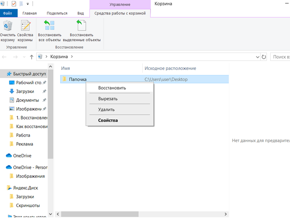Viewport: 290px width, 218px height.
Task: Click the Поиск search field
Action: click(x=280, y=57)
